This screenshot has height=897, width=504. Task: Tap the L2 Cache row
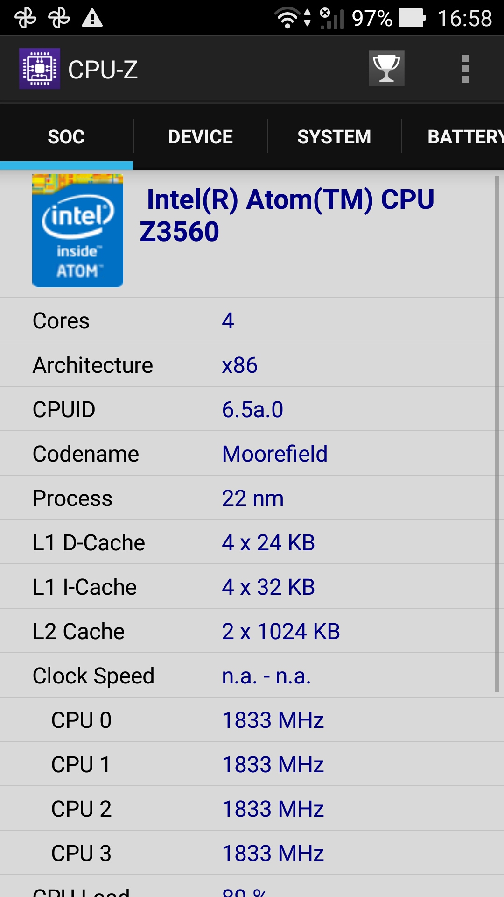(247, 631)
